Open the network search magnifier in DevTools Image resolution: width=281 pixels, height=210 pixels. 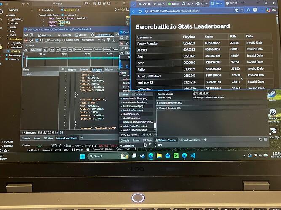pos(42,40)
